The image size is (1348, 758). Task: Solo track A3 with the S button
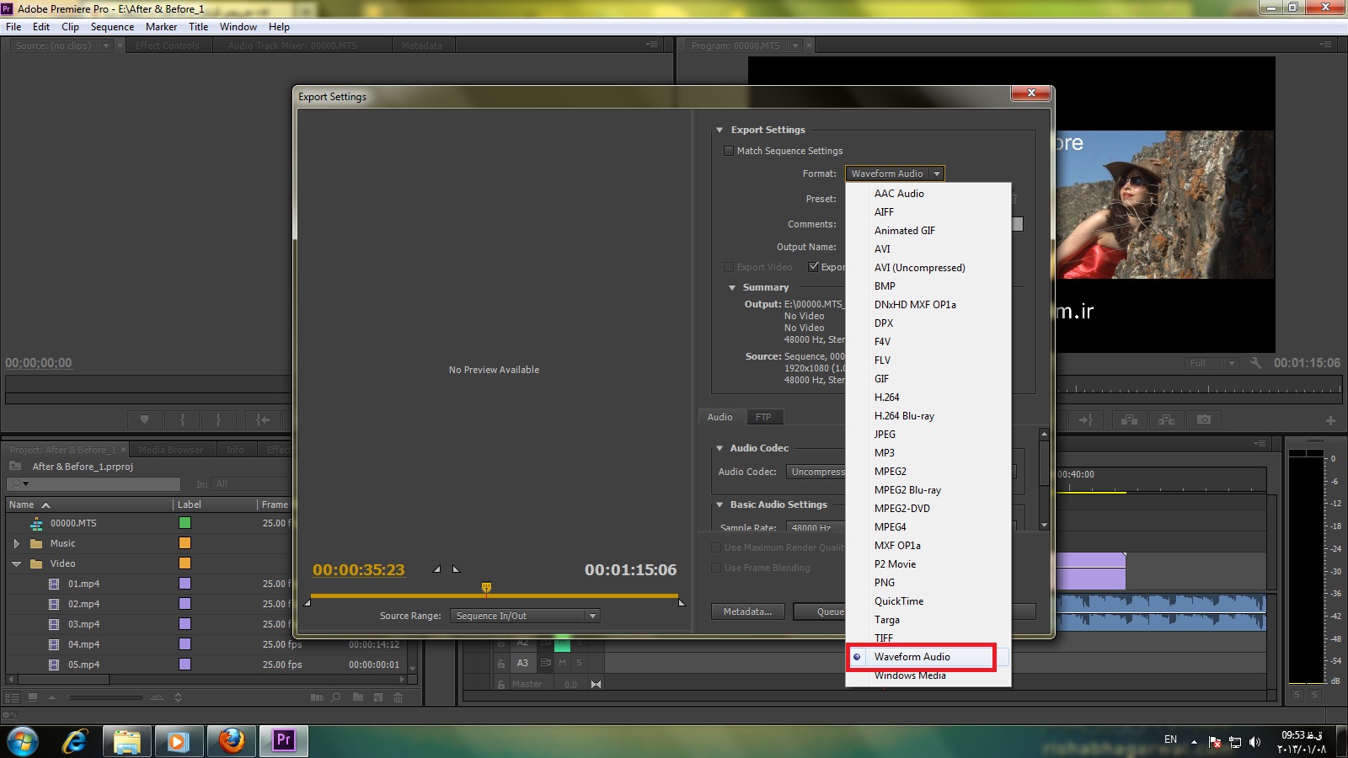[x=579, y=663]
